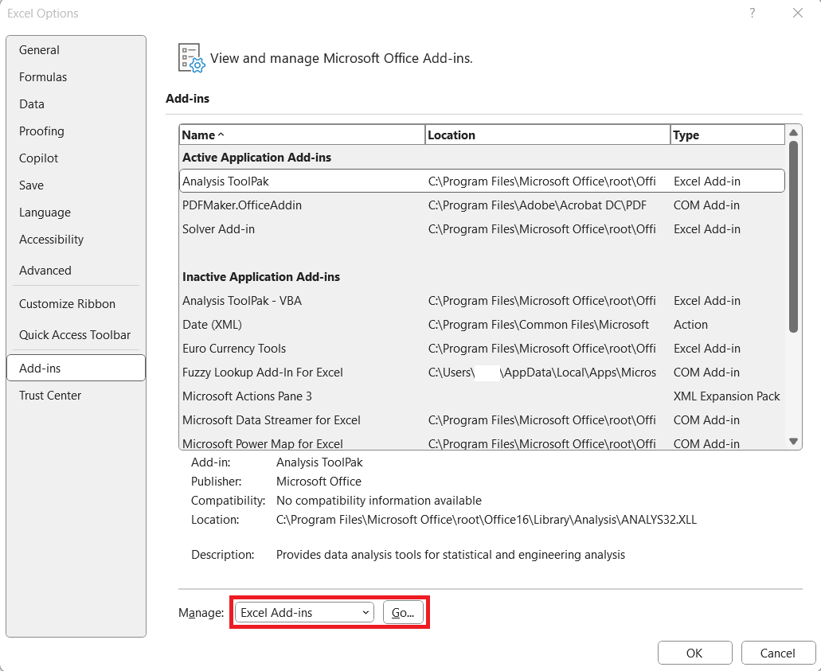The width and height of the screenshot is (821, 671).
Task: Select Date (XML) add-in row
Action: (482, 325)
